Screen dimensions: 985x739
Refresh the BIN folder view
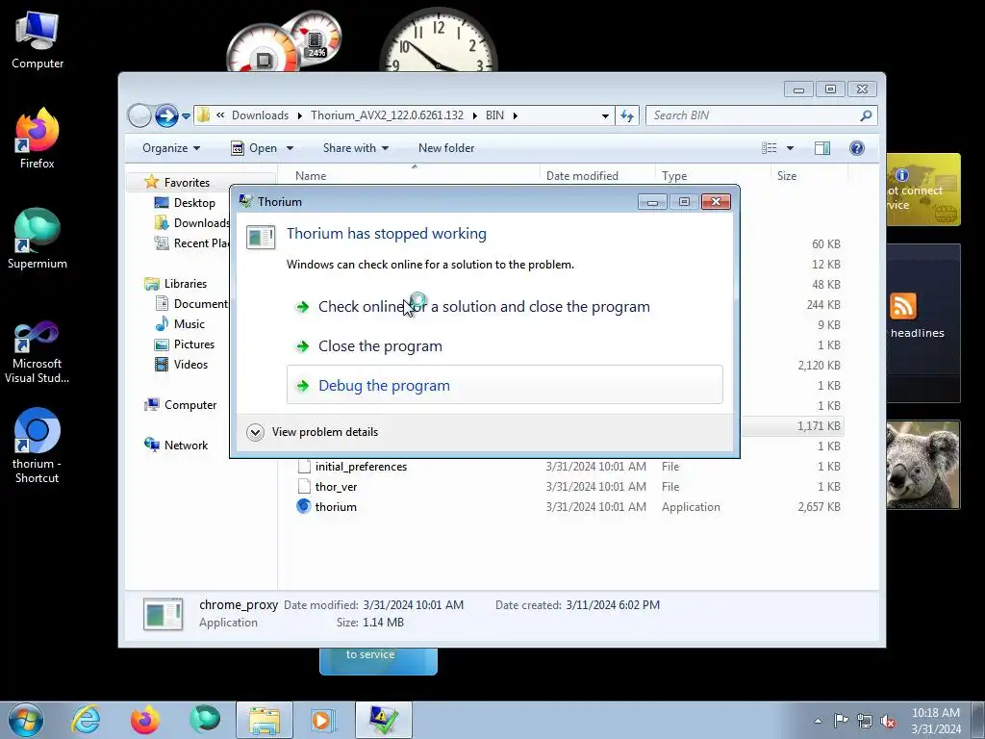[x=627, y=115]
